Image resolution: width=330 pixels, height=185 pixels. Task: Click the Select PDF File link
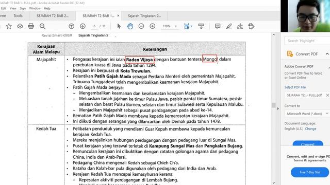(295, 87)
